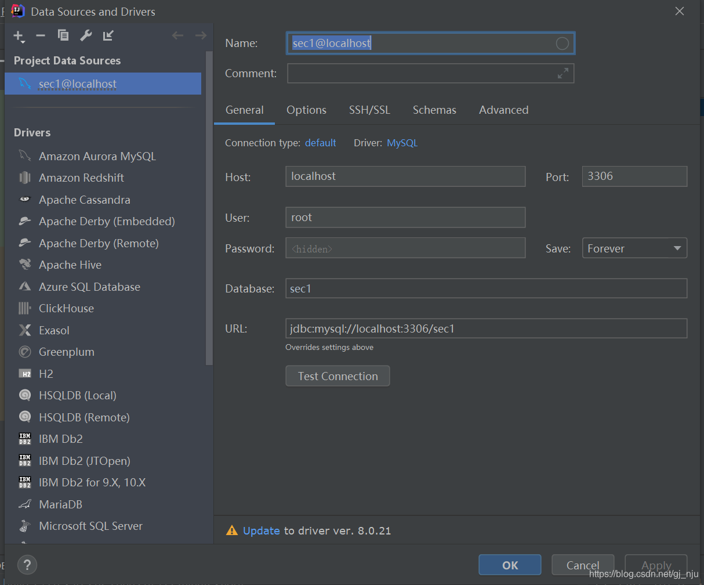
Task: Switch to the General tab
Action: (244, 110)
